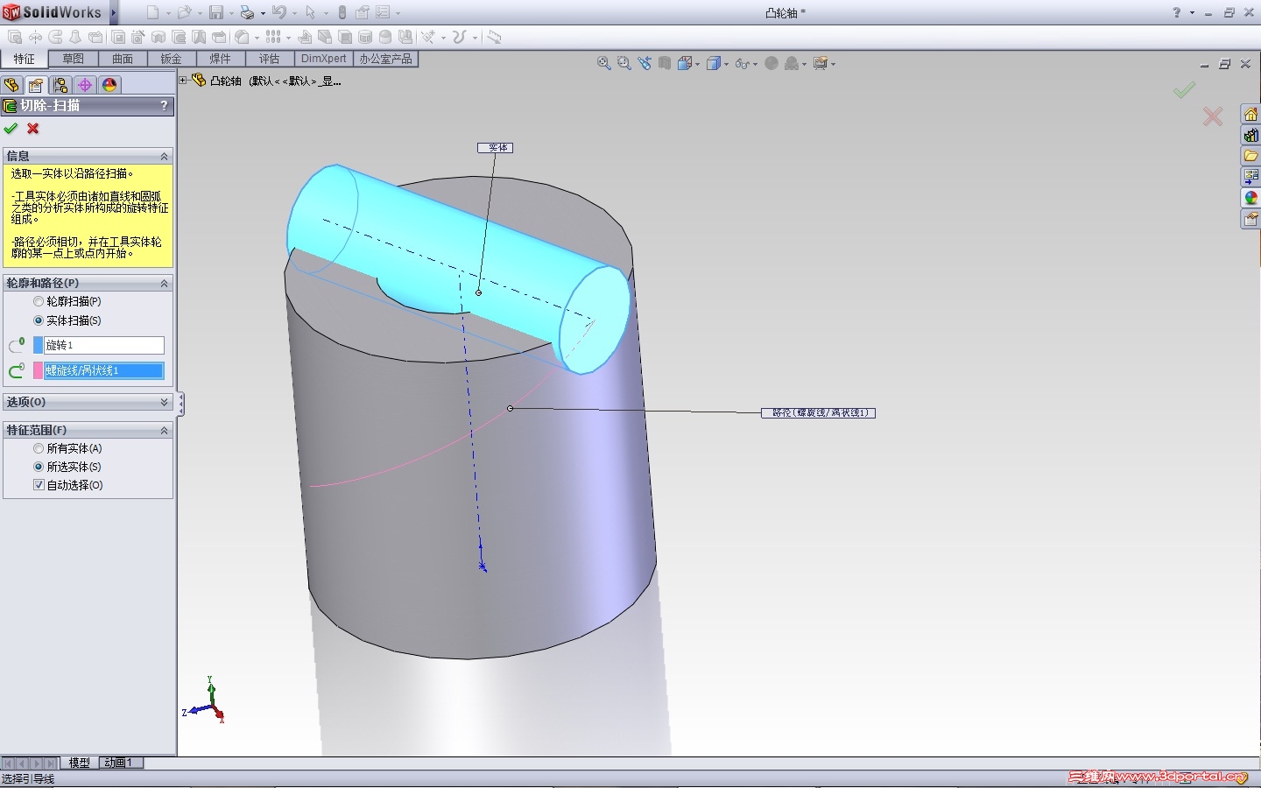Open the Appearances color-ball icon in task pane
This screenshot has width=1261, height=788.
(x=1250, y=198)
